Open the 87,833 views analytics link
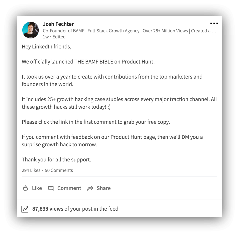Viewport: 239px width, 235px height. pos(47,209)
